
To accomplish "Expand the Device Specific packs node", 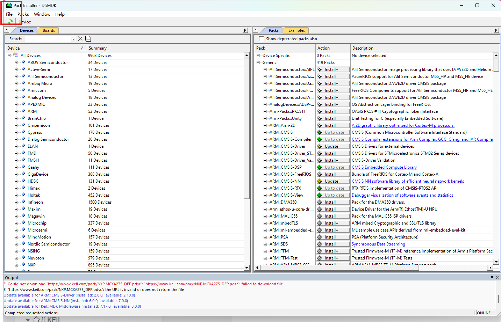I will coord(258,56).
